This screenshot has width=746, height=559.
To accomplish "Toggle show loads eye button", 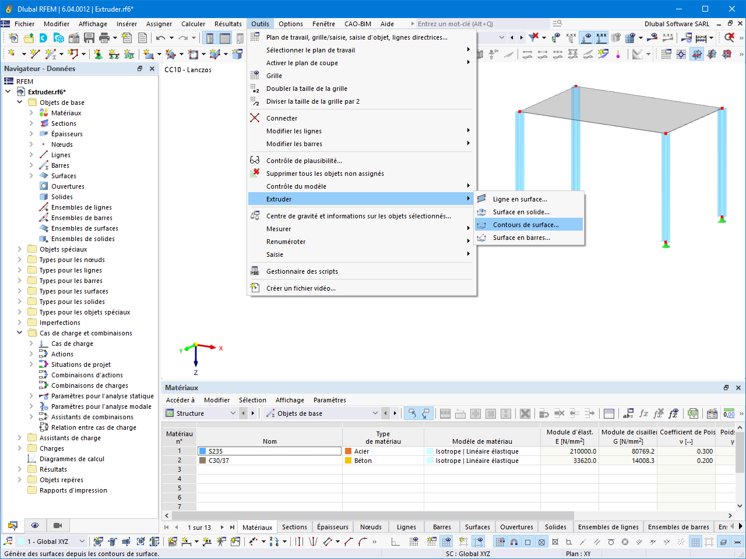I will point(586,38).
